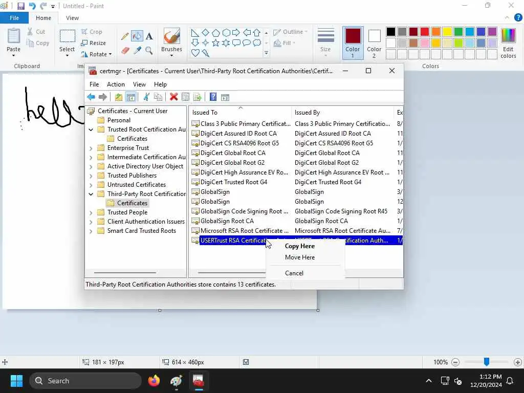Open the Paint File tab
Viewport: 524px width, 393px height.
(x=14, y=18)
